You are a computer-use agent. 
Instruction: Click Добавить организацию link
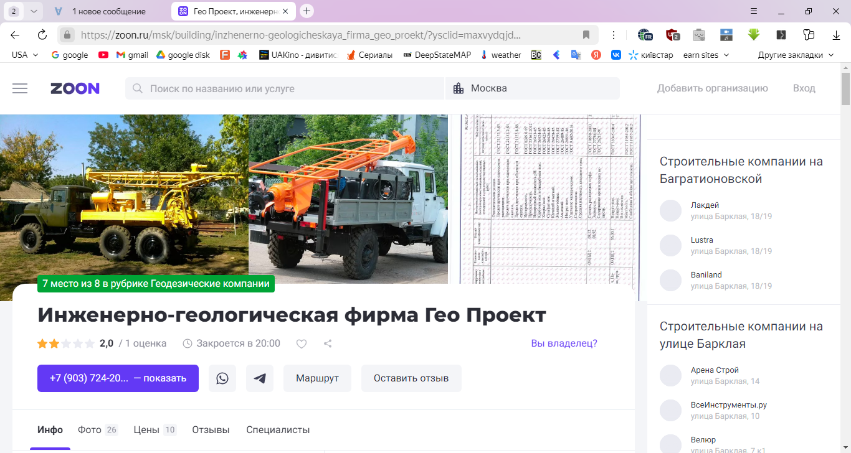click(713, 88)
